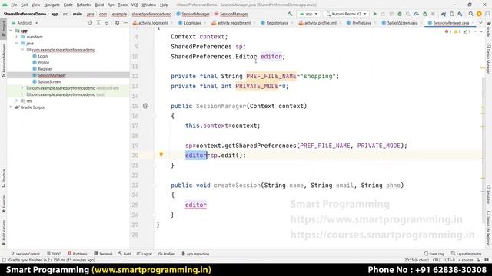492x276 pixels.
Task: Open the Android project view dropdown
Action: tap(25, 23)
